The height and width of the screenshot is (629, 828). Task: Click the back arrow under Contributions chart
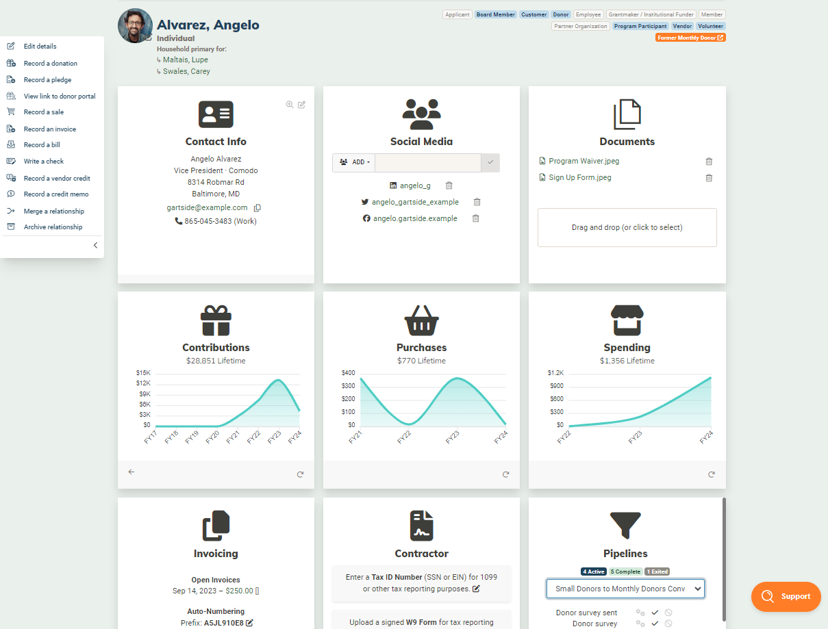pos(131,472)
